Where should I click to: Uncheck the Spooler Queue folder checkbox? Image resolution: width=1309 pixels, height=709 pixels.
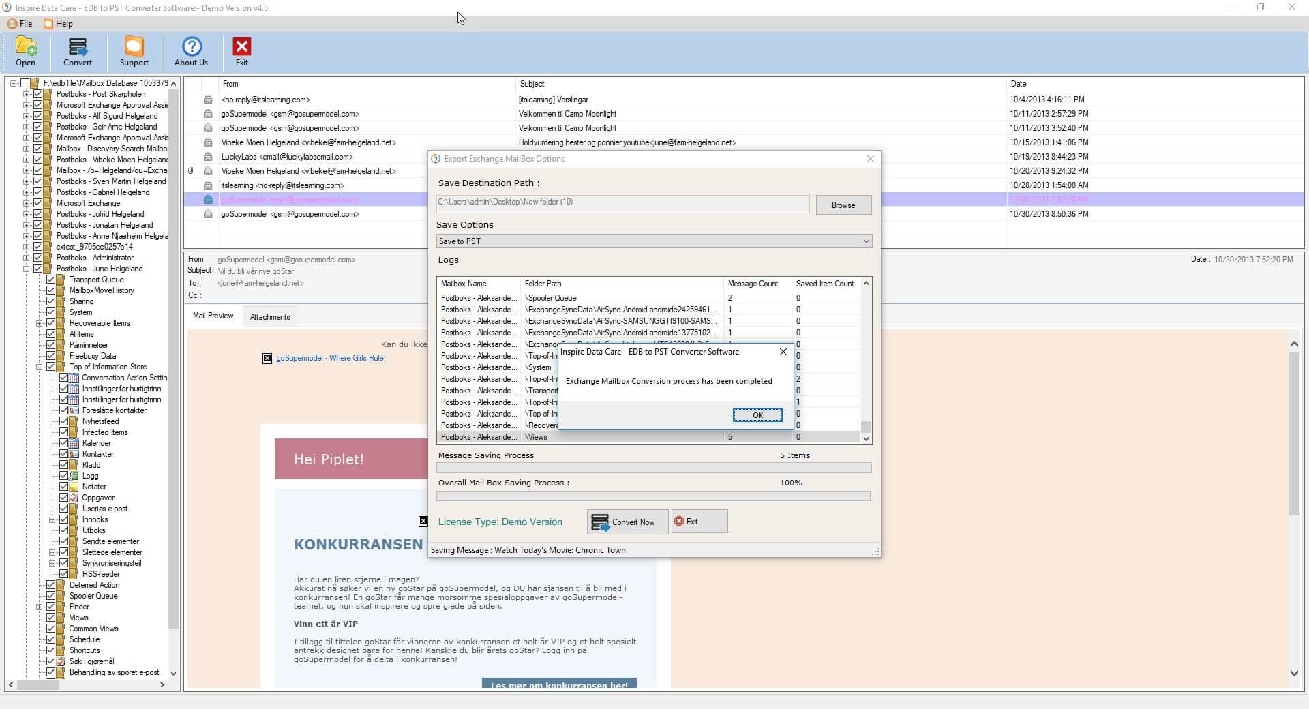tap(50, 596)
